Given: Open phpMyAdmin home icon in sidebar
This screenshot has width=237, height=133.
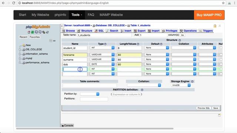Looking at the screenshot, I should (29, 32).
